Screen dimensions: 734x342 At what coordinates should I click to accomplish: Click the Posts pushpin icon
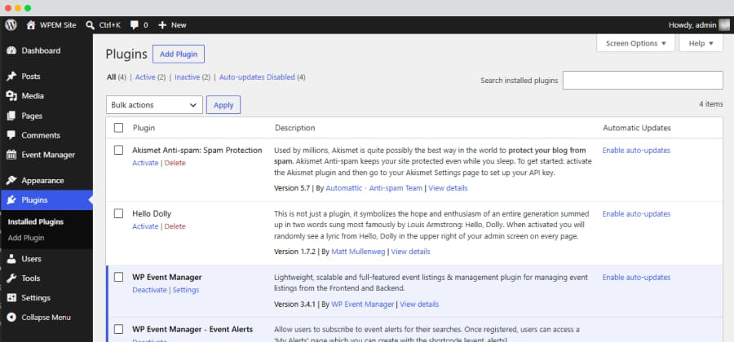pos(11,77)
